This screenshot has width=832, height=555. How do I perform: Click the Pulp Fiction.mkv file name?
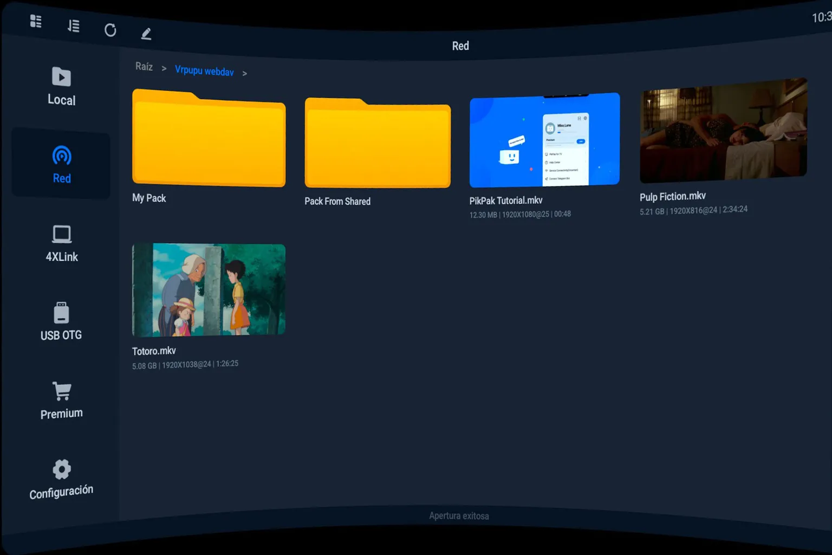[x=673, y=196]
